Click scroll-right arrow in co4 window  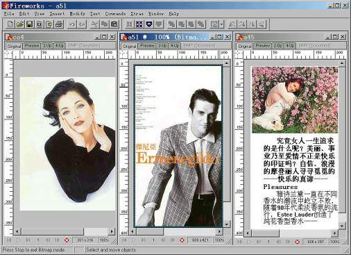(x=112, y=231)
